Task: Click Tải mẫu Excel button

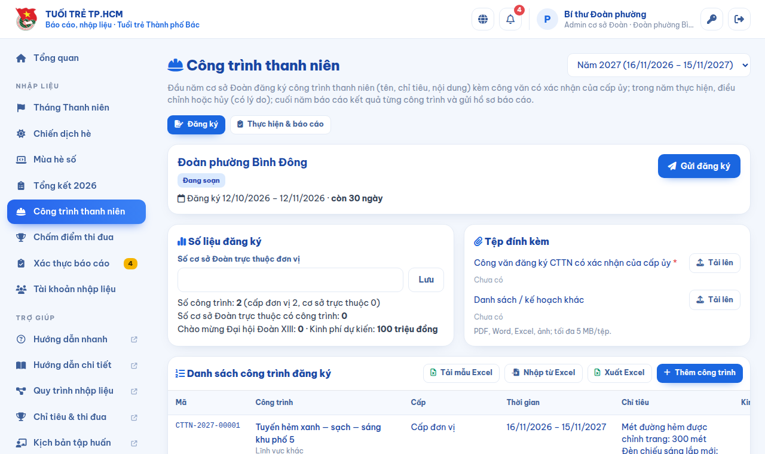Action: tap(461, 373)
